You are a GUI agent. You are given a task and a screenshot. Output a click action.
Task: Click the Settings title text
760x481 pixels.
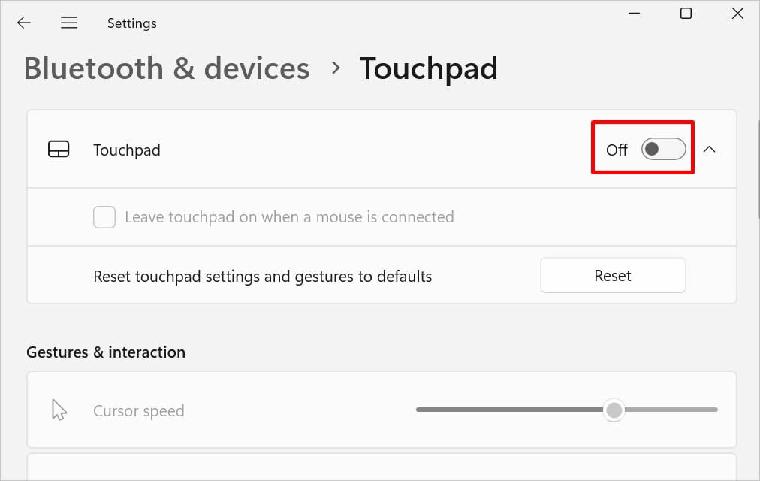132,23
